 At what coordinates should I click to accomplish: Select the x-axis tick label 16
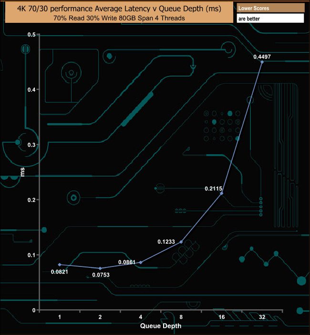coord(222,317)
